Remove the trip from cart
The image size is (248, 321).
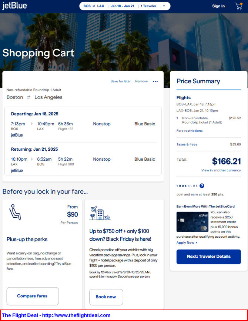141,81
